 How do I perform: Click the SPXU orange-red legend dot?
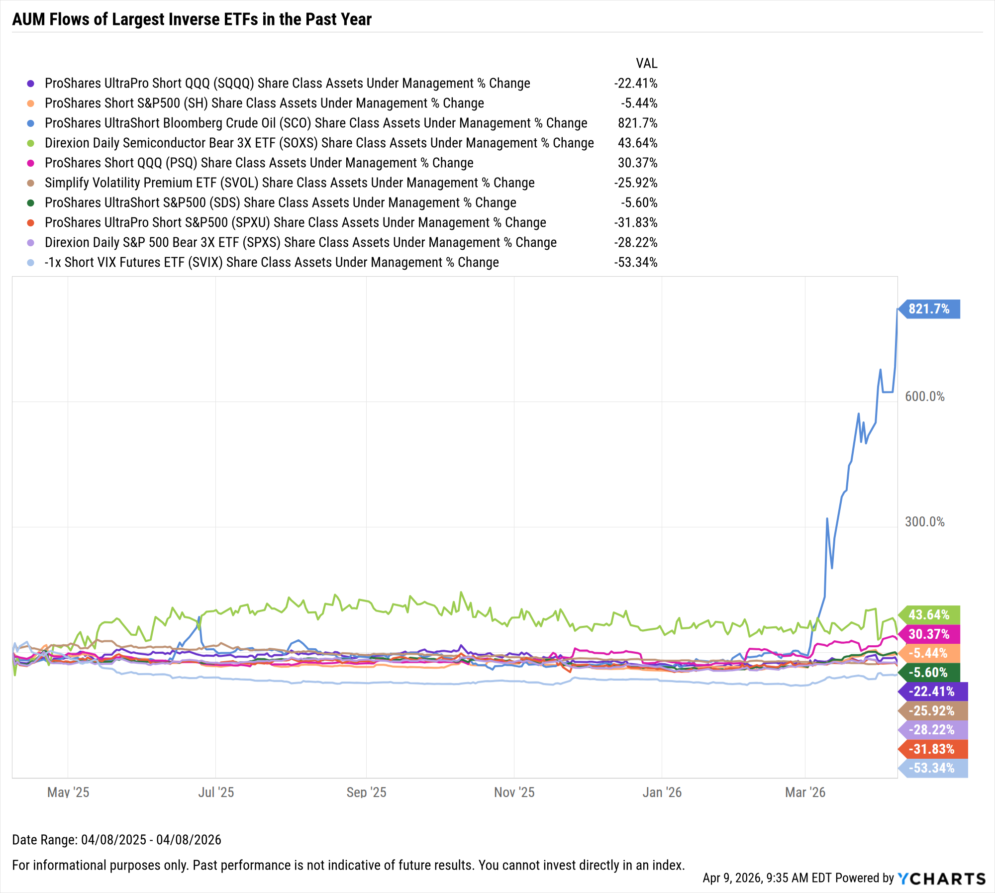[x=31, y=223]
